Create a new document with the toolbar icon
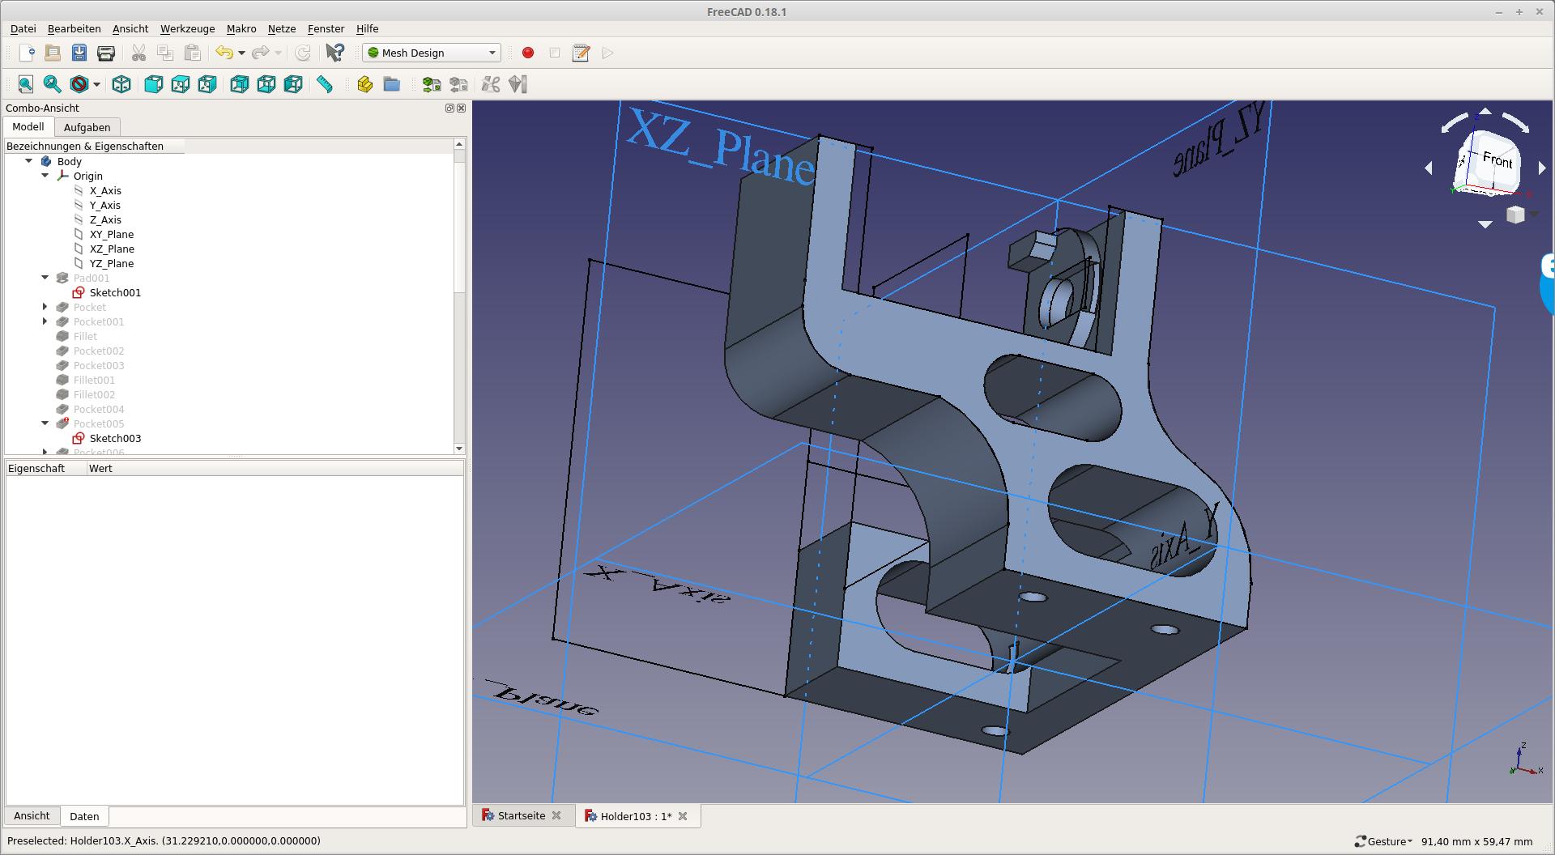Screen dimensions: 1555x855 click(27, 53)
